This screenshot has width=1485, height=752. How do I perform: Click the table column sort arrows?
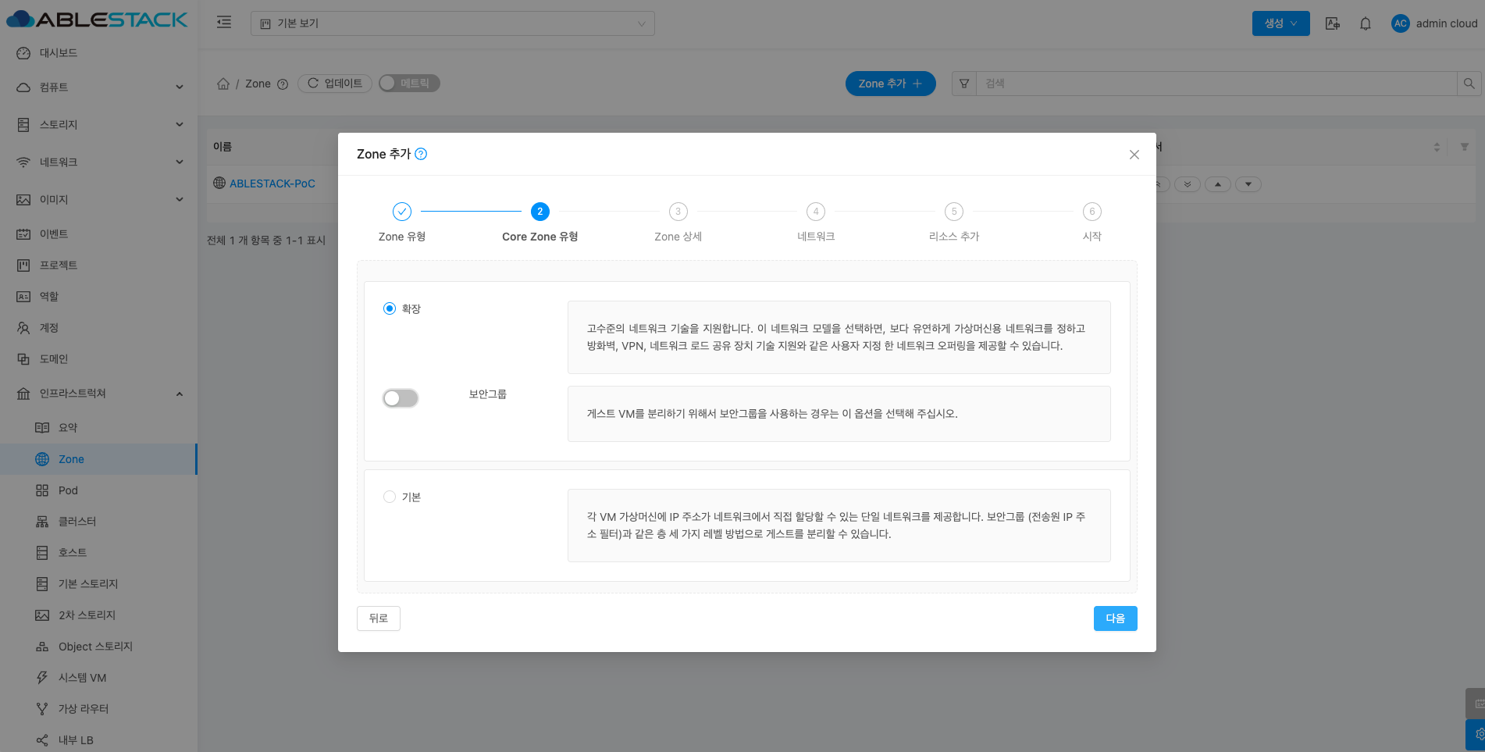coord(1437,147)
